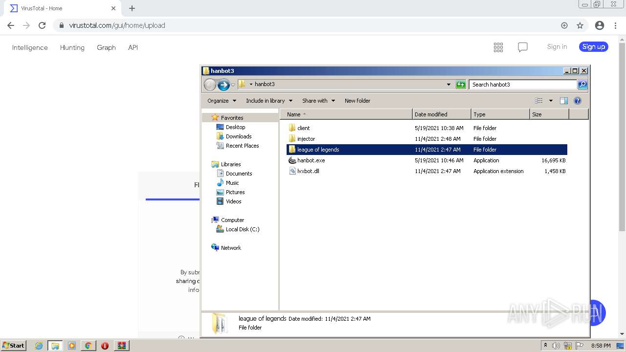626x352 pixels.
Task: Open Videos library
Action: pos(233,201)
